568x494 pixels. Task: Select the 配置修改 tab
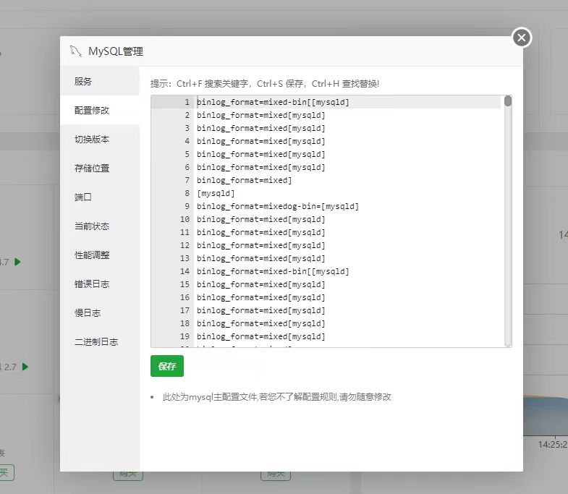(100, 110)
